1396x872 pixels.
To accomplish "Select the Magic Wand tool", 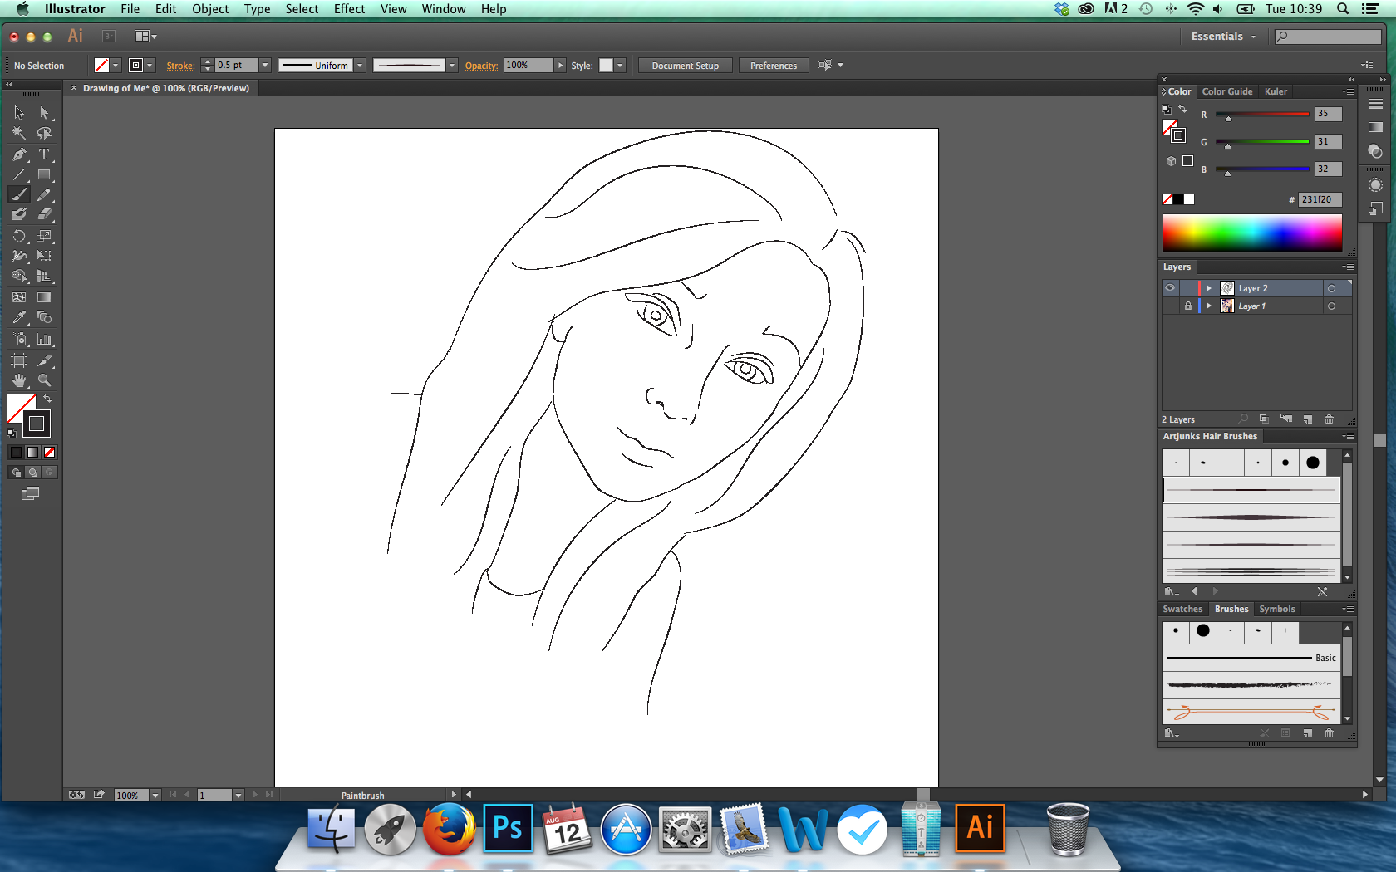I will point(19,133).
